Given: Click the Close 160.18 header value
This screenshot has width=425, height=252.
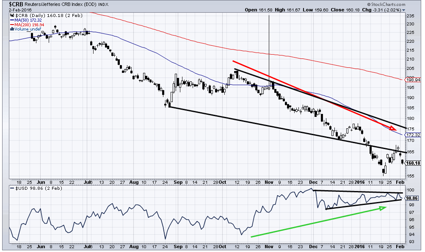Looking at the screenshot, I should pos(345,10).
